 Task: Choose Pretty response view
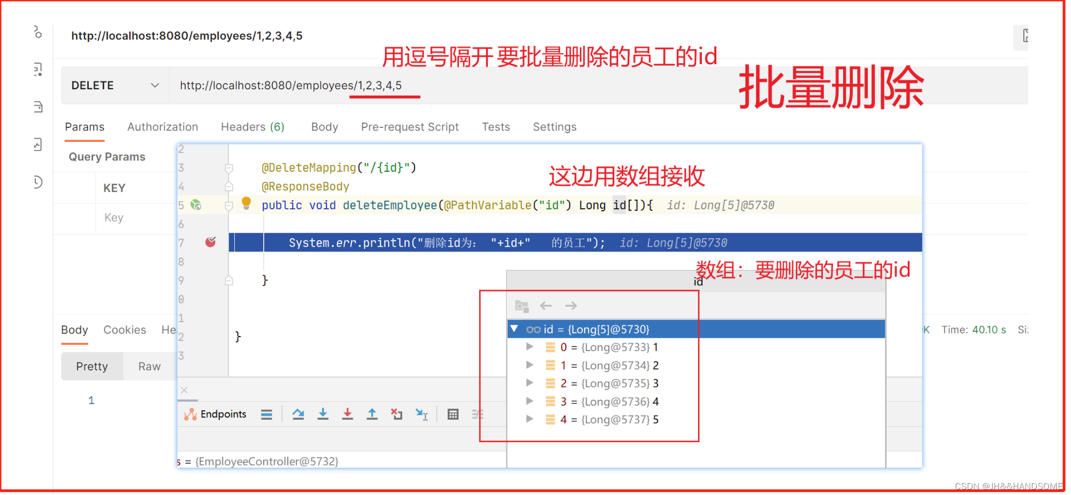coord(92,367)
